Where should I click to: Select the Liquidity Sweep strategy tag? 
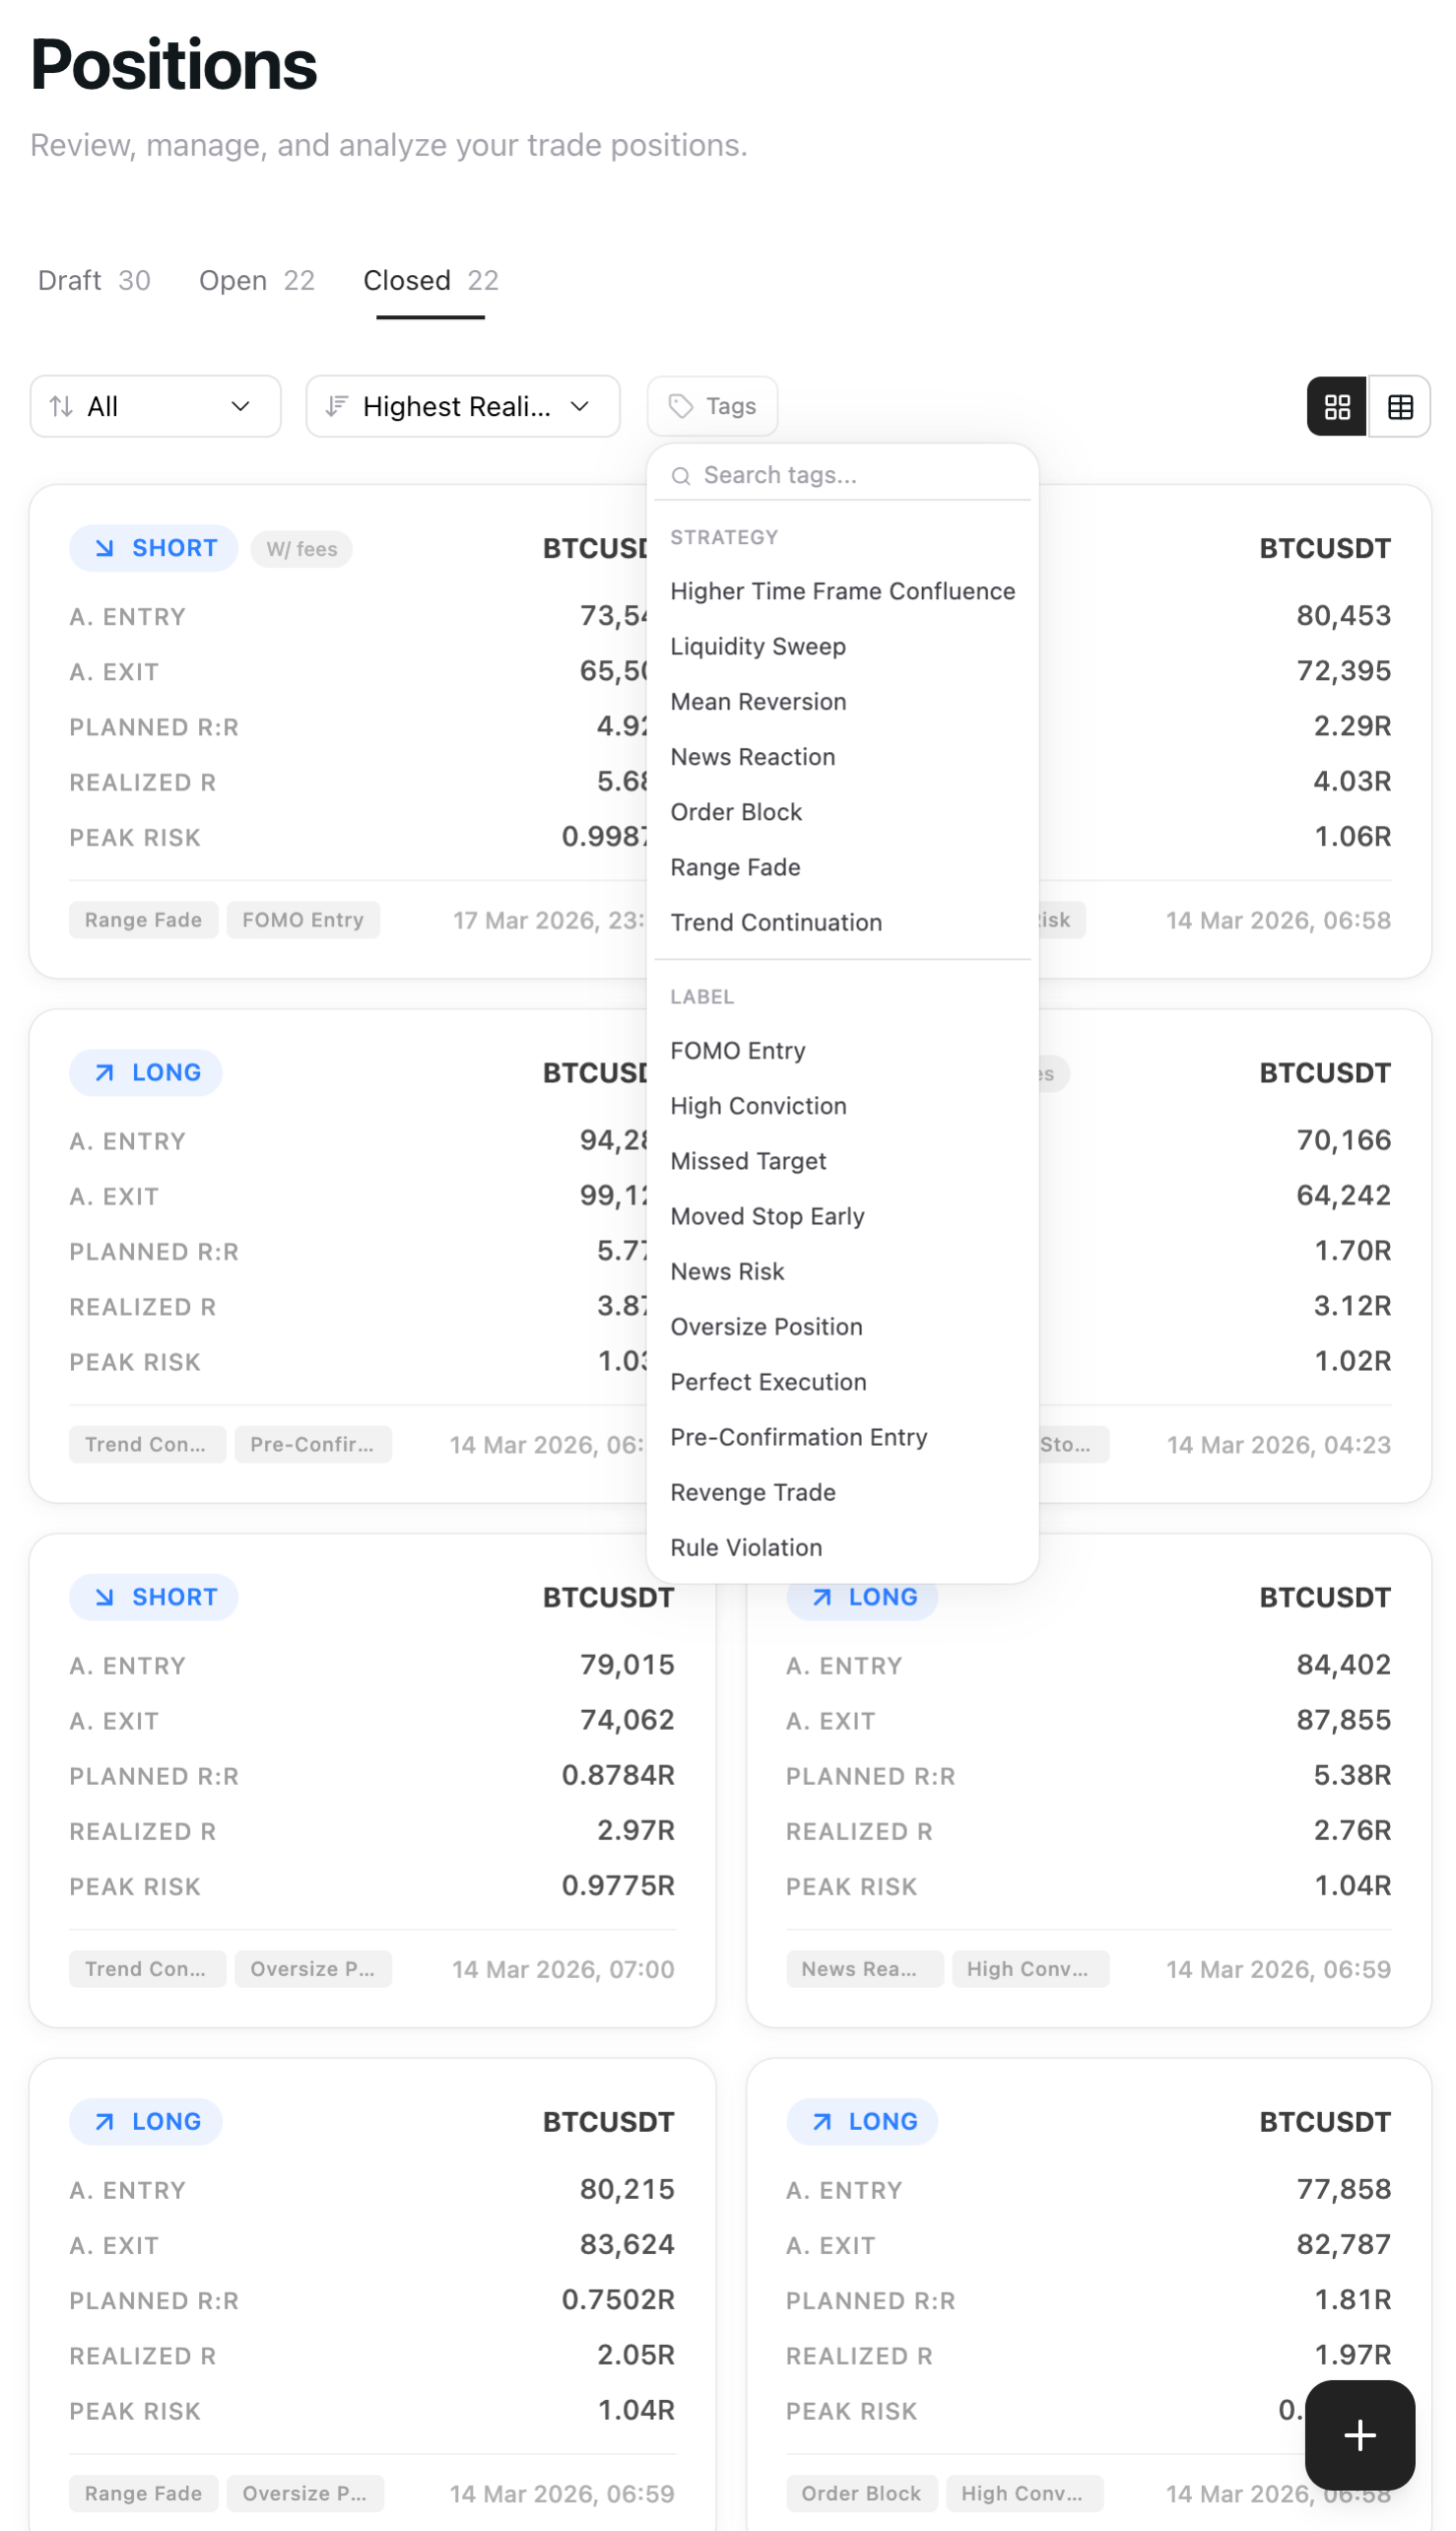click(x=758, y=647)
